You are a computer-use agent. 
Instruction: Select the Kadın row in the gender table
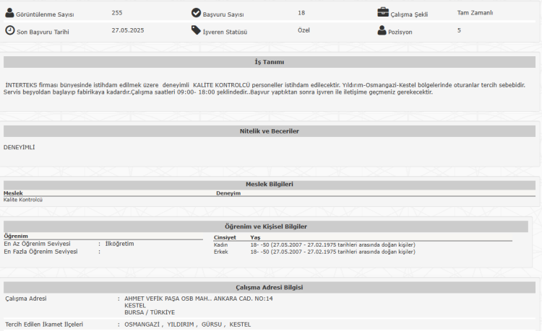220,244
